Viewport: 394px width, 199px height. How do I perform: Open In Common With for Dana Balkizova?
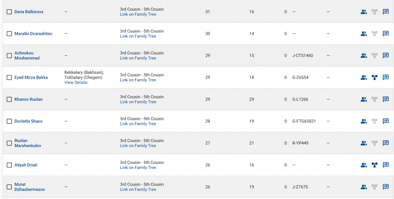point(364,12)
